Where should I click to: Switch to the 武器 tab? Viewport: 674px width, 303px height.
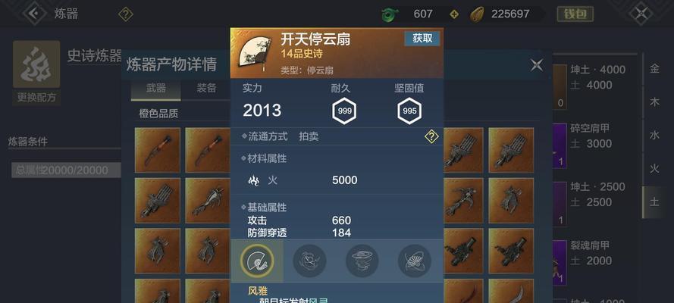(x=155, y=89)
